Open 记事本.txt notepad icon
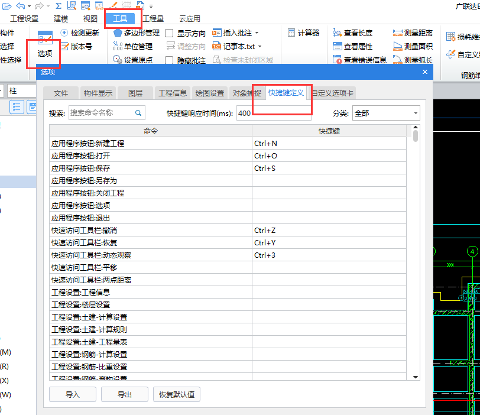 [217, 46]
